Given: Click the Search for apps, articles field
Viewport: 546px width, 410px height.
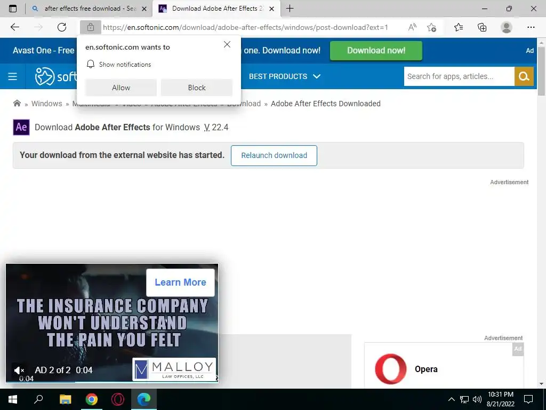Looking at the screenshot, I should pos(459,76).
